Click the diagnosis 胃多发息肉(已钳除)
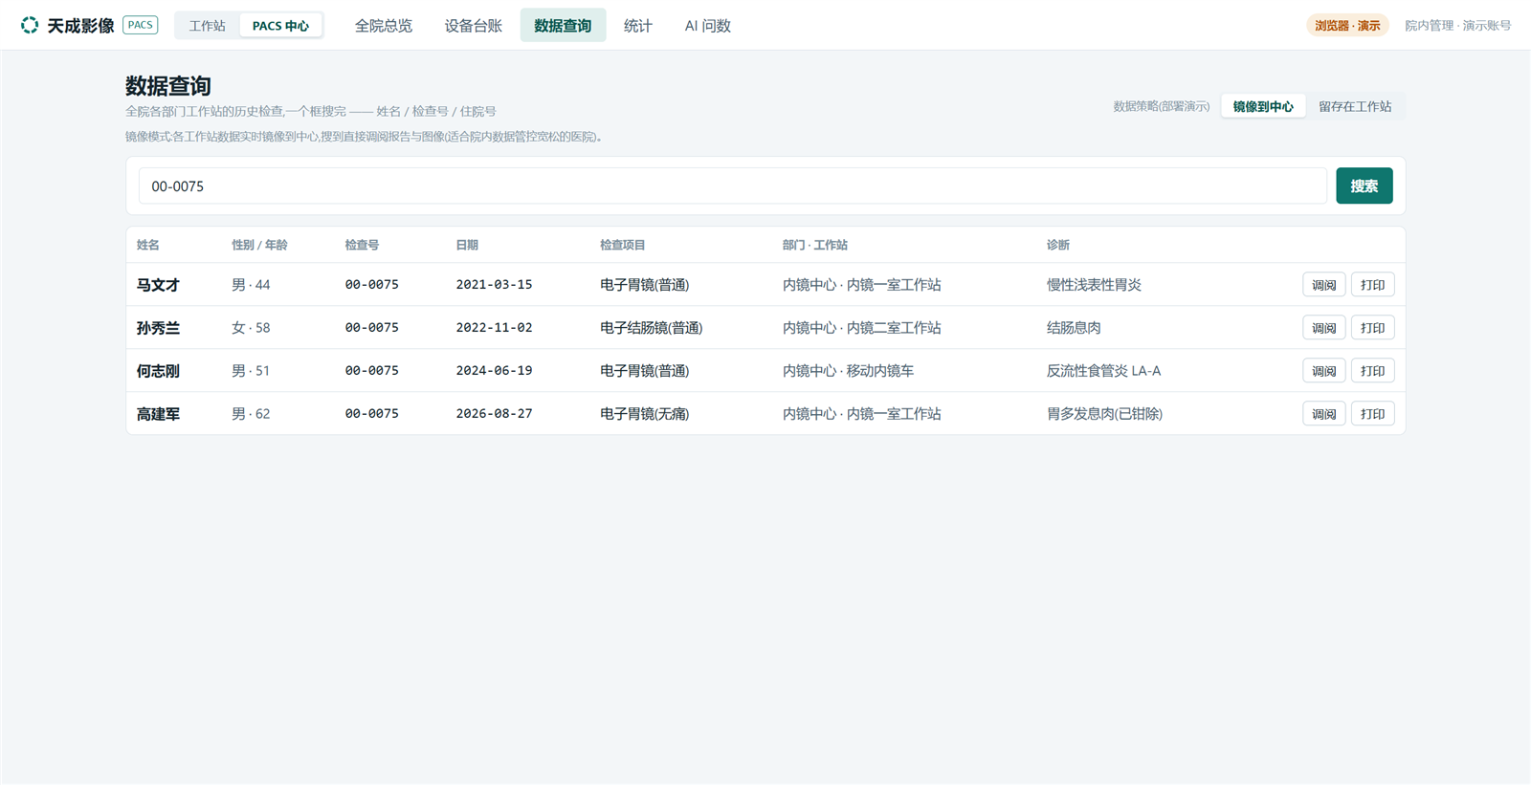The width and height of the screenshot is (1531, 785). 1104,414
